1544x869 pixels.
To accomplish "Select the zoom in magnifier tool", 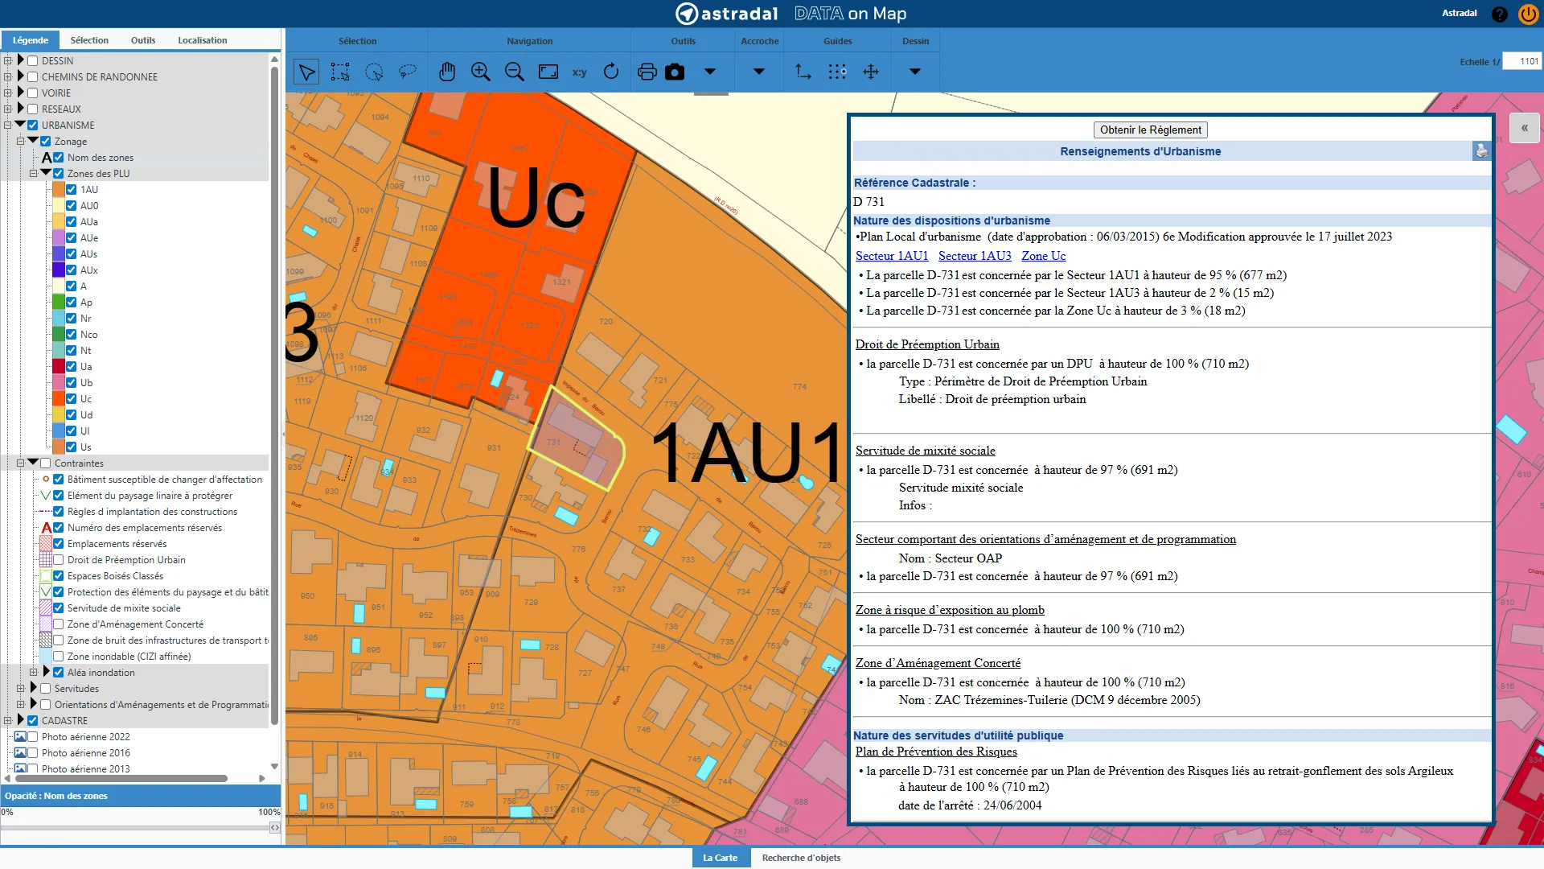I will tap(481, 72).
